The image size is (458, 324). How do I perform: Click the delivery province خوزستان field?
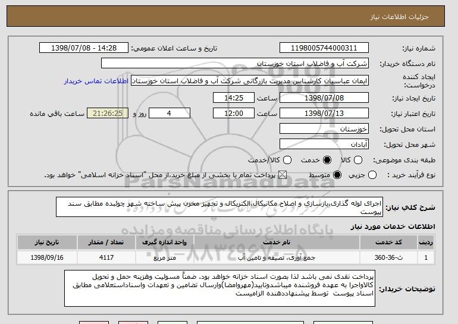[x=324, y=129]
